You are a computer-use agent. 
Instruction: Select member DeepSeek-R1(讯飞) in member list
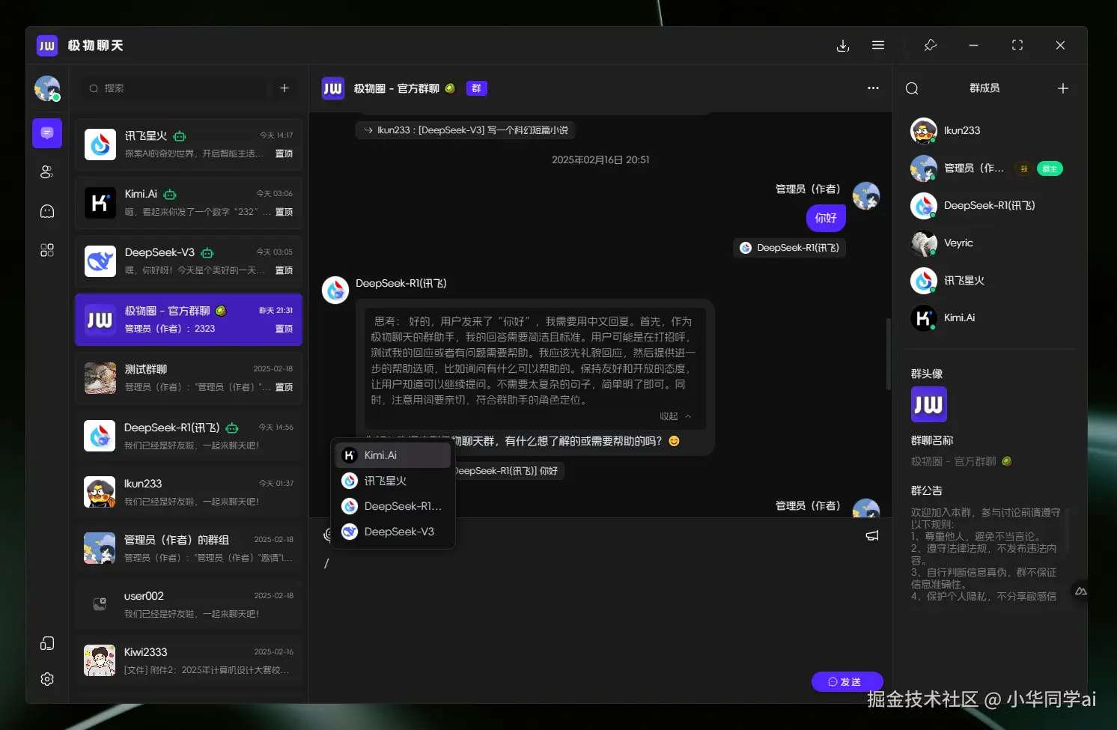coord(990,206)
